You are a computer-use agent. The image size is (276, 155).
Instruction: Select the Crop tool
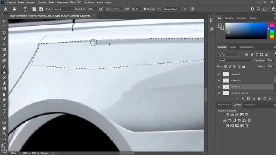click(4, 44)
